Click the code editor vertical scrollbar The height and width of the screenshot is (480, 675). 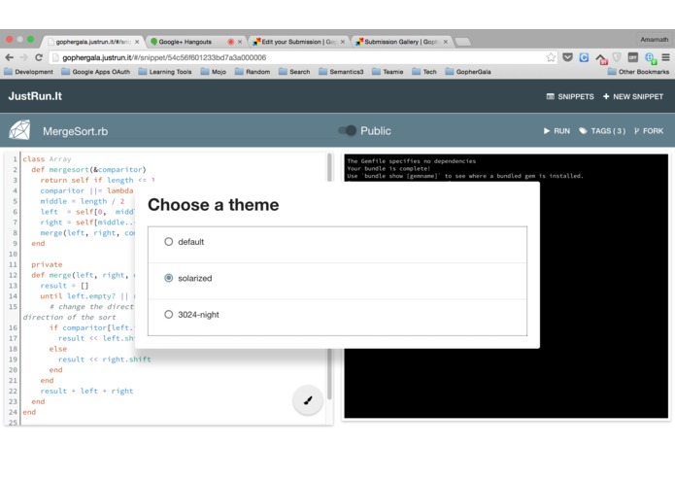point(329,276)
